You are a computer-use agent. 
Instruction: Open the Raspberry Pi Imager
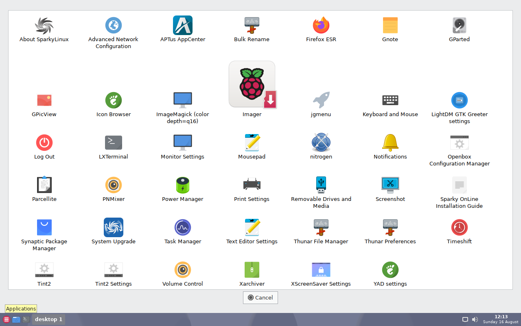[252, 84]
